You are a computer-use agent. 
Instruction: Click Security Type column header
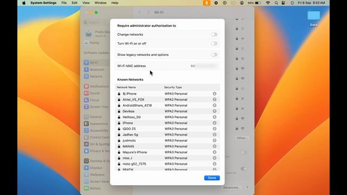(173, 87)
